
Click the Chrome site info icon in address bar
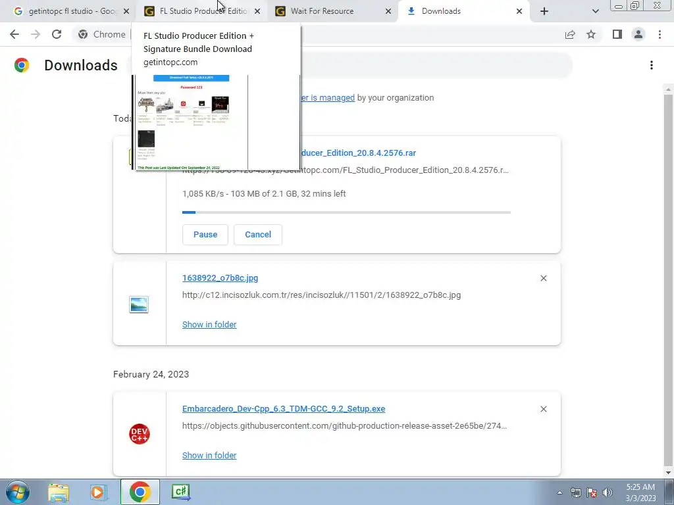[x=83, y=34]
